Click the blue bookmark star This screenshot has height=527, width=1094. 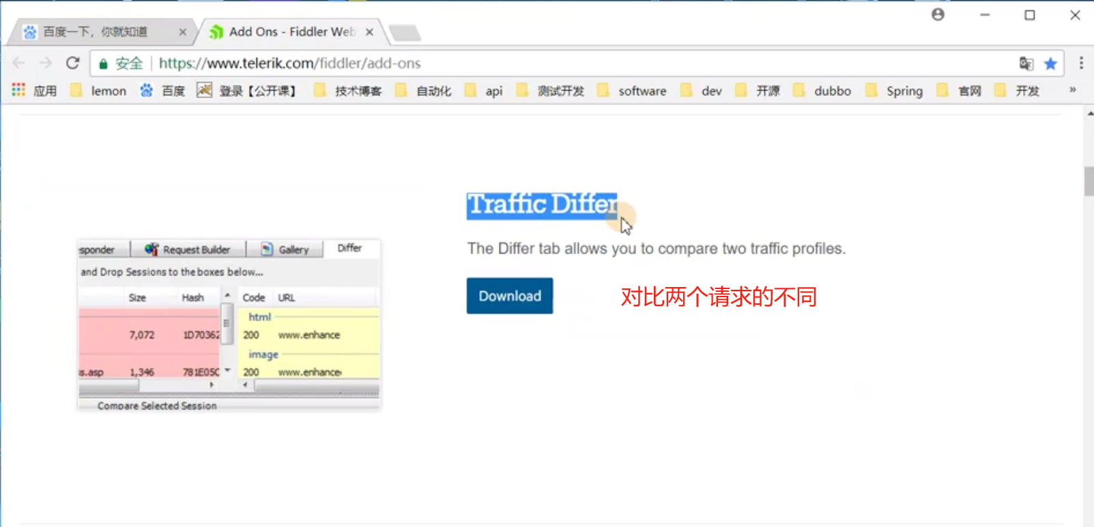(x=1050, y=63)
